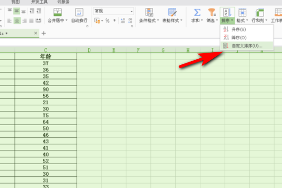Expand the 求和 dropdown arrow
The image size is (282, 188).
(202, 20)
